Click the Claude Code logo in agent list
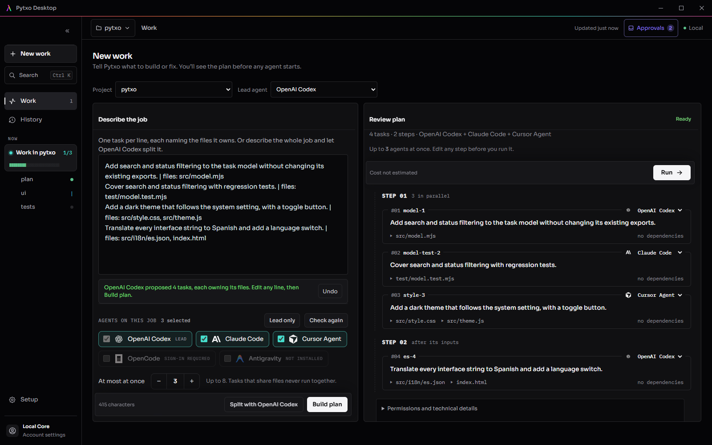 216,339
